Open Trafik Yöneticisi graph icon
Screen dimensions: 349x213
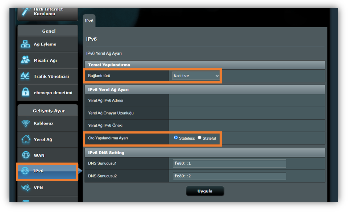pyautogui.click(x=25, y=76)
